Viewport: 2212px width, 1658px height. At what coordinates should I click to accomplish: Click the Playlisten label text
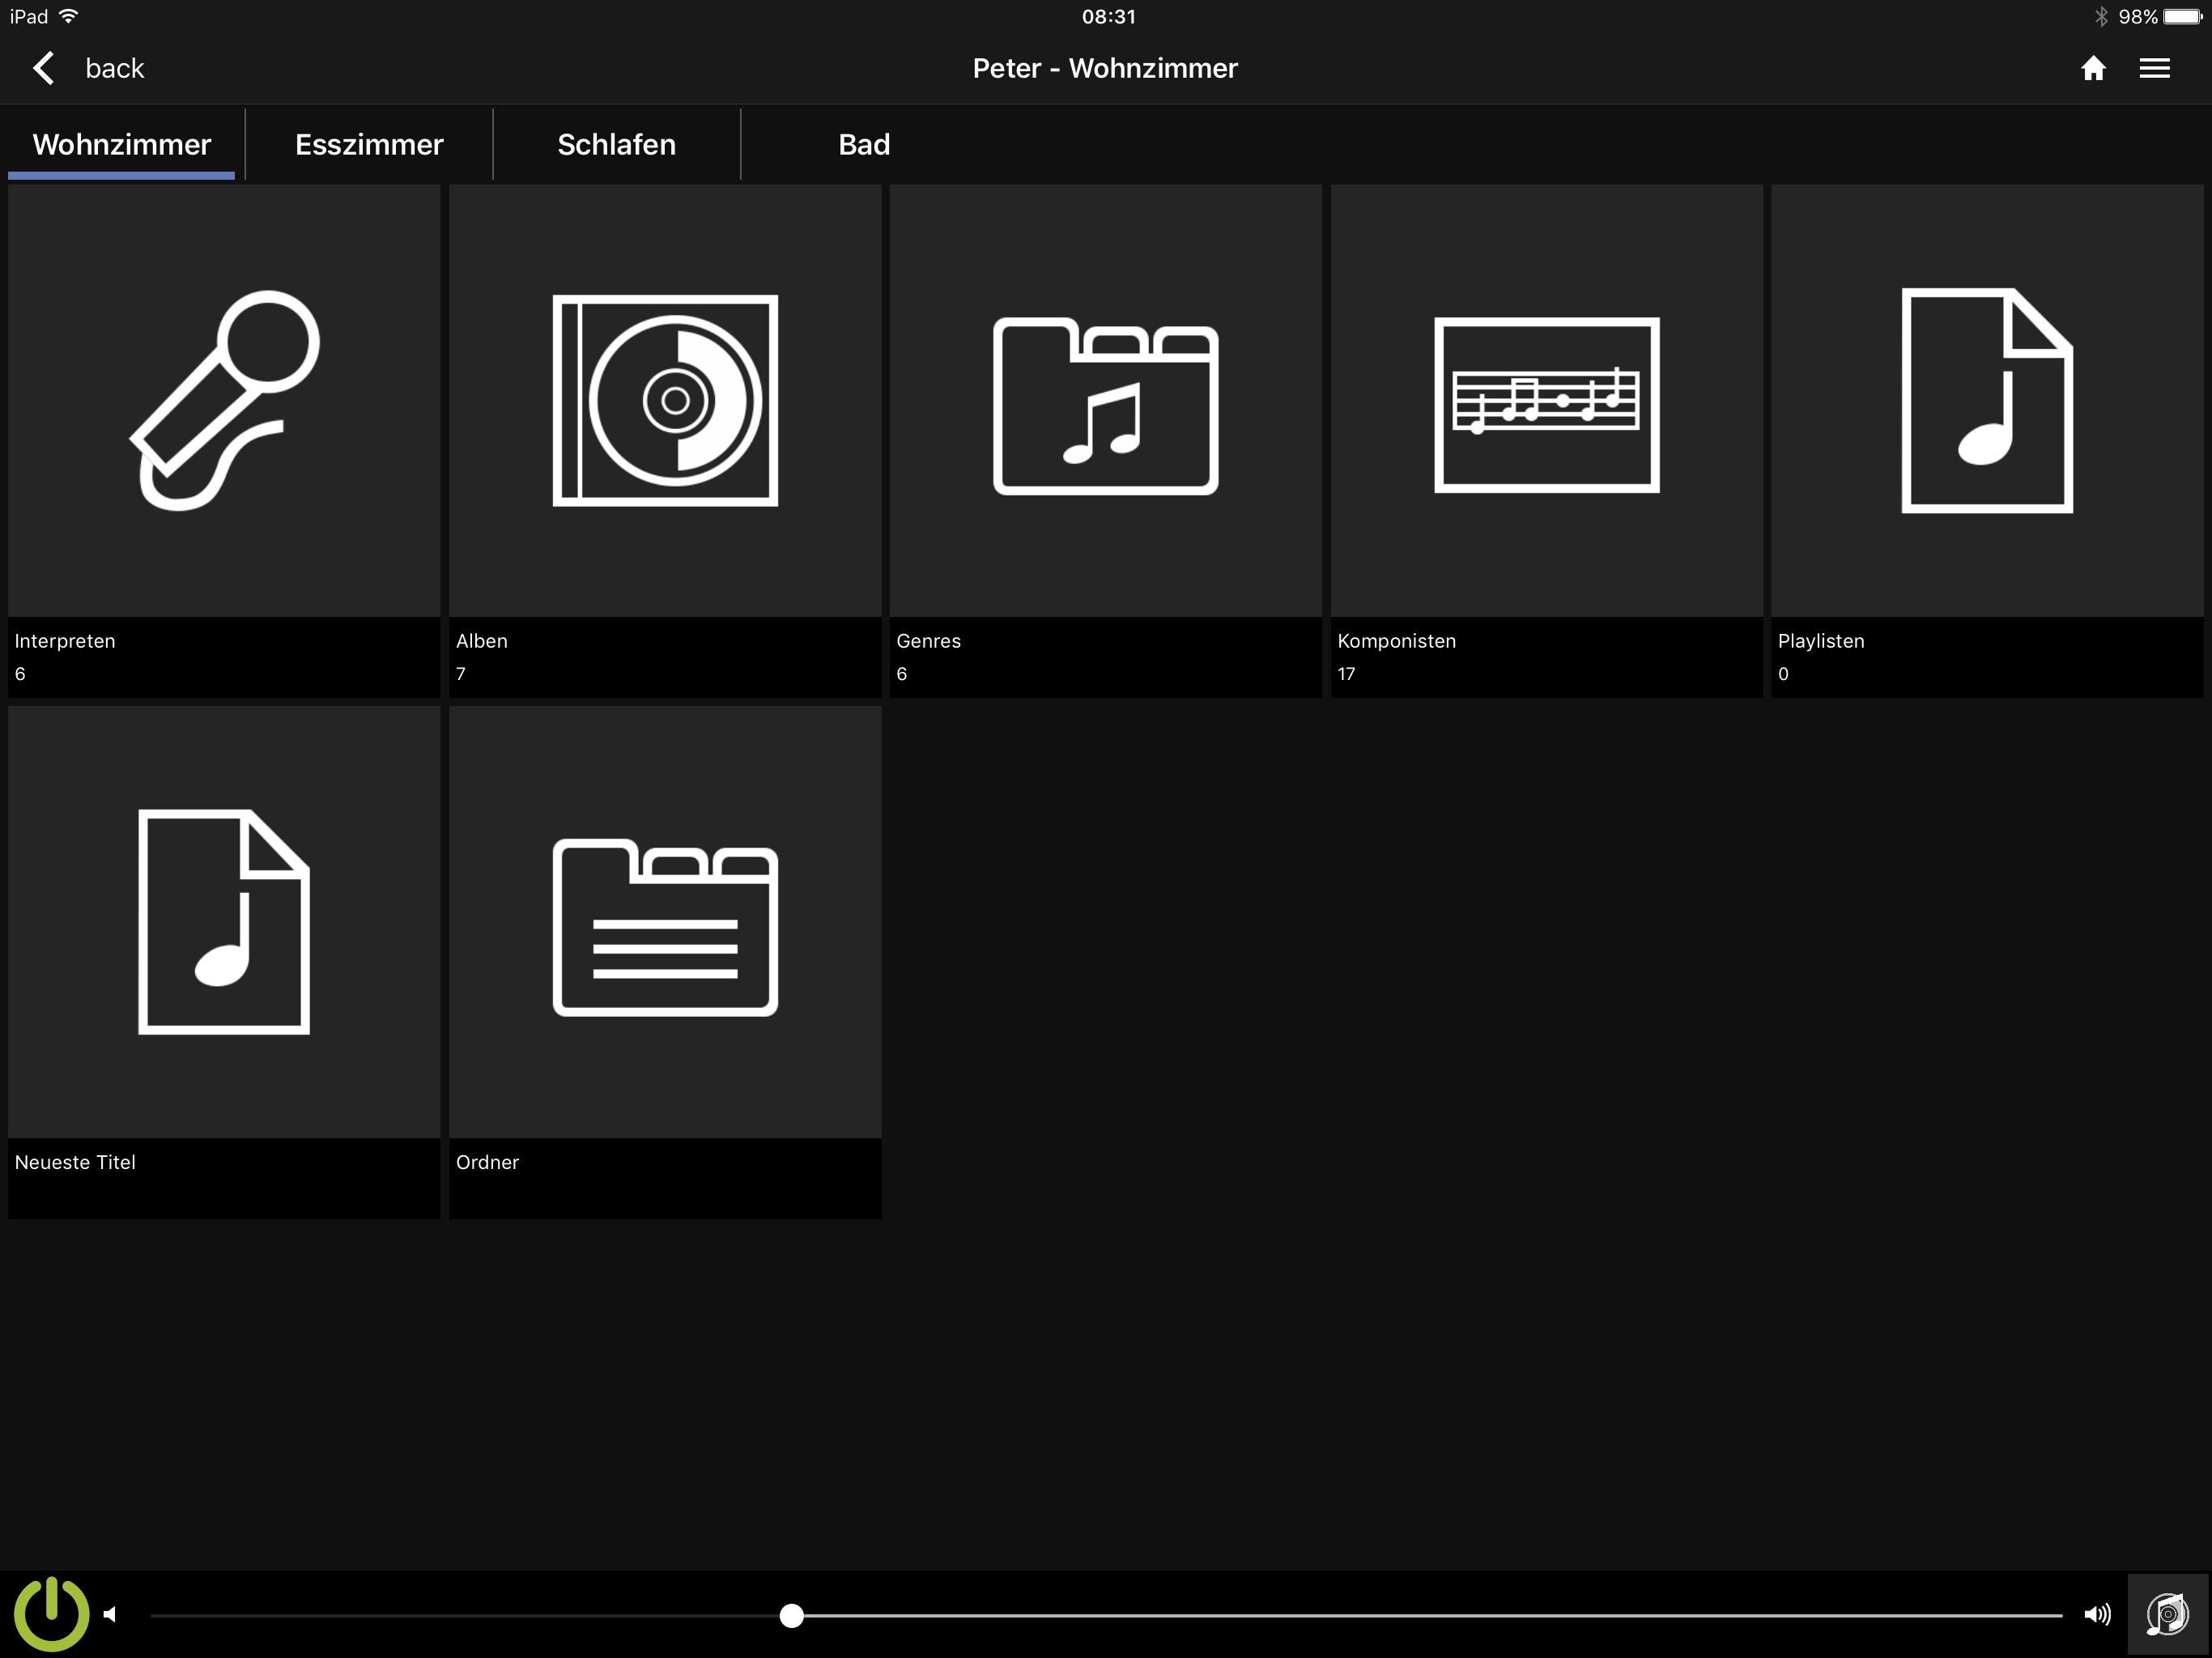1820,641
